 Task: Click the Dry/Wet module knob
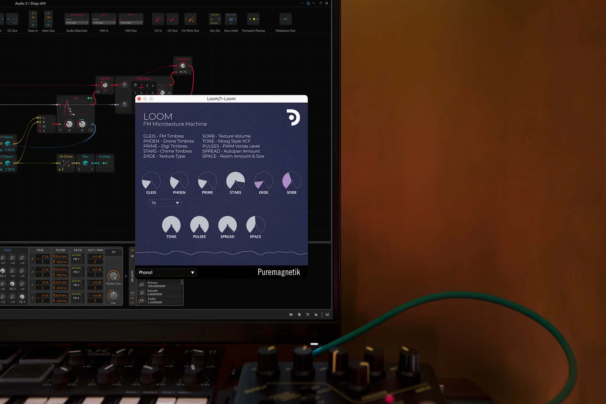(183, 65)
